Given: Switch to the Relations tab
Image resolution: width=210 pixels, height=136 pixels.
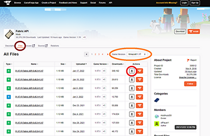Looking at the screenshot, I should click(55, 46).
